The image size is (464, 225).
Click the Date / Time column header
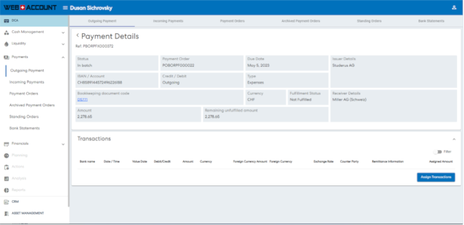[111, 162]
